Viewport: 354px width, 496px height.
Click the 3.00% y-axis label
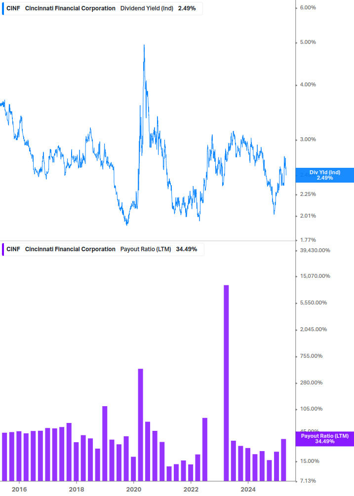pyautogui.click(x=308, y=139)
